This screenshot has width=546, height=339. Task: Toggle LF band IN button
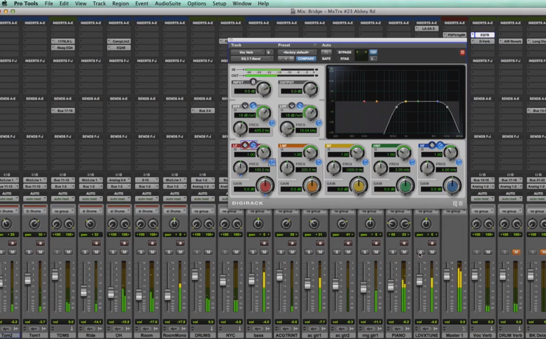tap(272, 162)
